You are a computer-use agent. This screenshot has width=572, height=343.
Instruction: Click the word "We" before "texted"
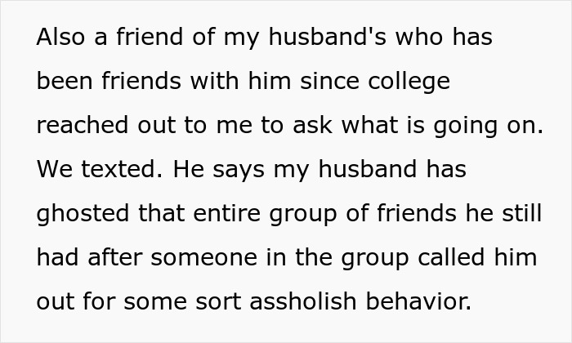coord(54,170)
